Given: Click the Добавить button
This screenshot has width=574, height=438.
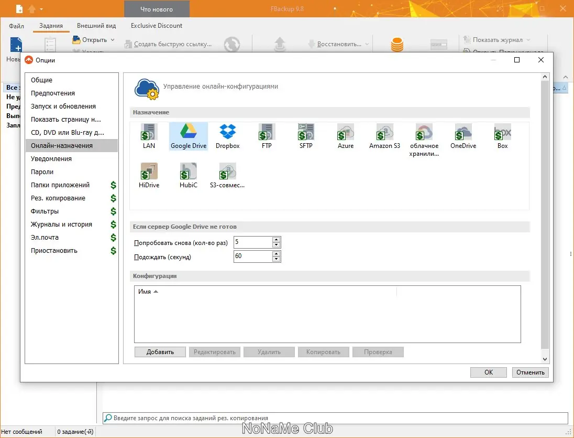Looking at the screenshot, I should [x=160, y=352].
